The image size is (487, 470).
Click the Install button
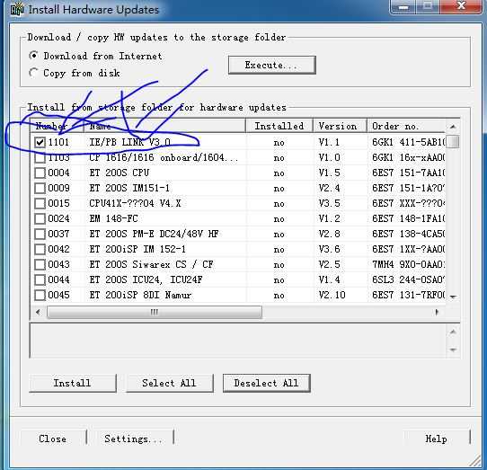coord(73,383)
